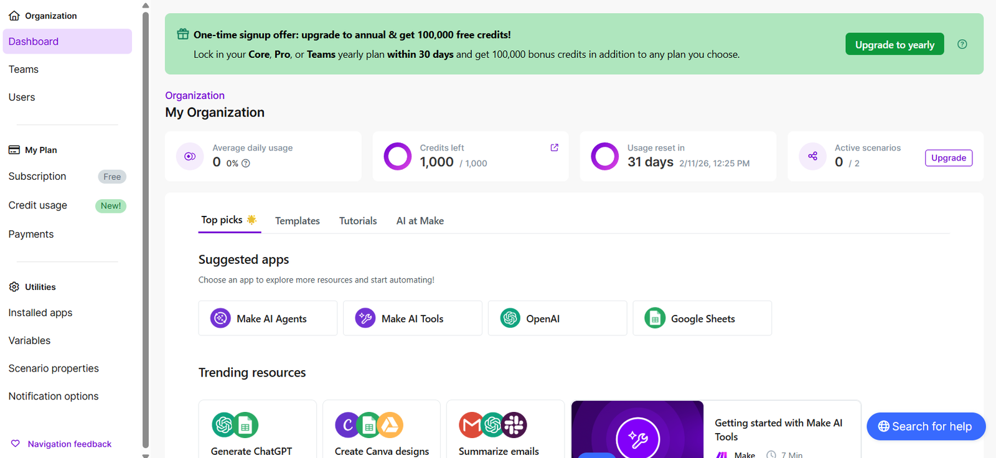Click the Make AI Tools wand icon
Viewport: 996px width, 458px height.
[x=365, y=318]
